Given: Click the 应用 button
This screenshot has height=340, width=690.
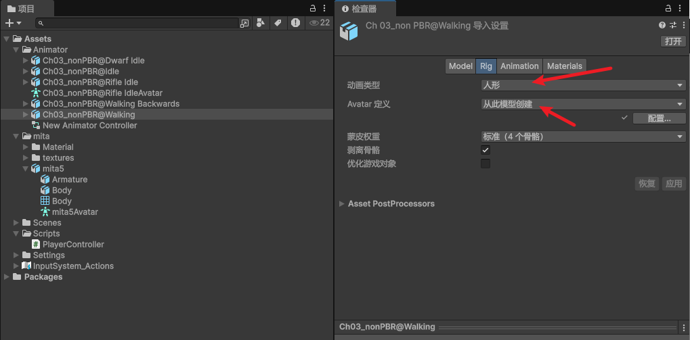Looking at the screenshot, I should click(x=674, y=184).
